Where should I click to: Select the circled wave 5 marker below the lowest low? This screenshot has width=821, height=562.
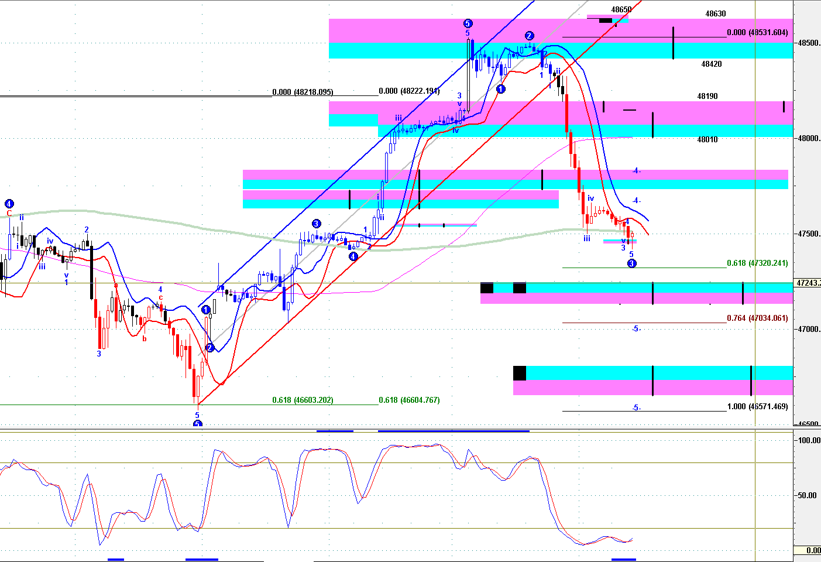(197, 424)
